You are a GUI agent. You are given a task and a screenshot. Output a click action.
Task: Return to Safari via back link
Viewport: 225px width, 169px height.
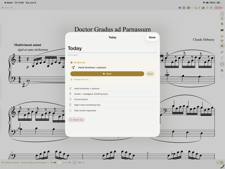pos(9,2)
